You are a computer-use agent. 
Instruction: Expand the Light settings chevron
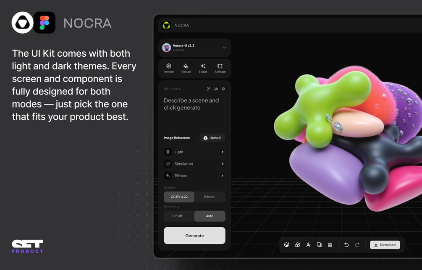pyautogui.click(x=223, y=152)
